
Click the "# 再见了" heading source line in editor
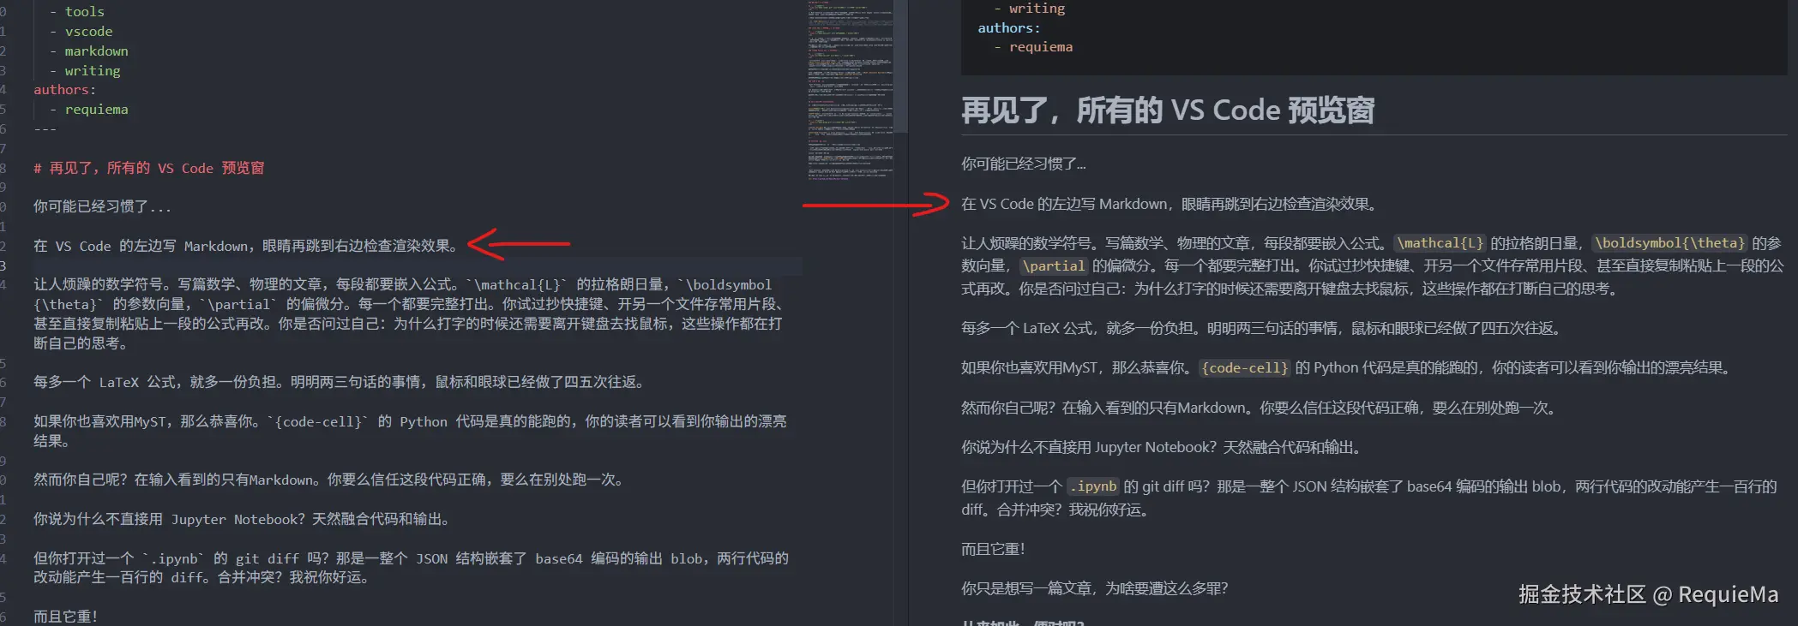[x=149, y=168]
